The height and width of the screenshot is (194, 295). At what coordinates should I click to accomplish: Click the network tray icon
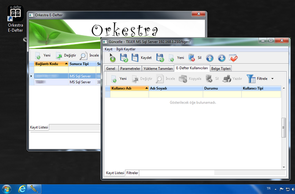288,189
